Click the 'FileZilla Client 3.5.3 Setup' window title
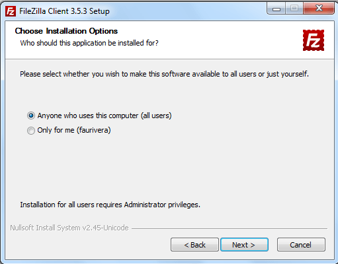The width and height of the screenshot is (338, 264). 64,11
